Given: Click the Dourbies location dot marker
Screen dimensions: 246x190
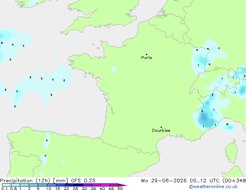Looking at the screenshot, I should pos(161,127).
